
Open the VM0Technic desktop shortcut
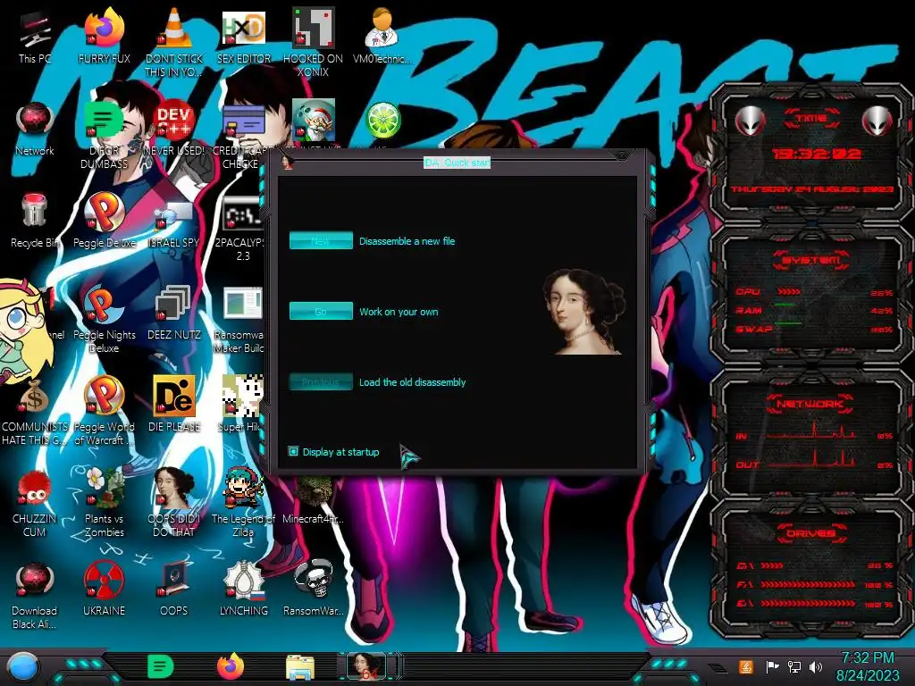tap(382, 35)
